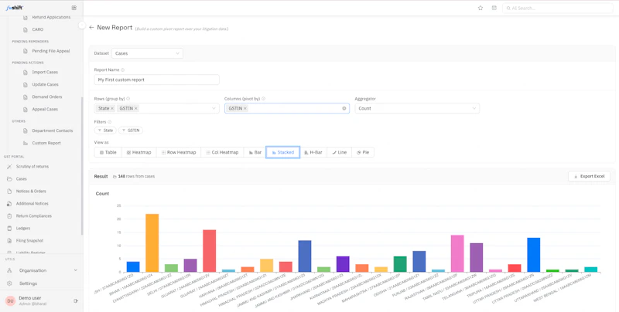619x312 pixels.
Task: Remove the GSTIN tag from Columns
Action: pos(245,108)
